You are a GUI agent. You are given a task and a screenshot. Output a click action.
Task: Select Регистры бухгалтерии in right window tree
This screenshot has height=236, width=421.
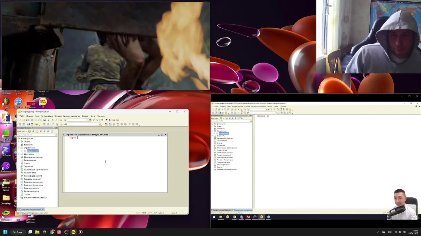pos(225,160)
